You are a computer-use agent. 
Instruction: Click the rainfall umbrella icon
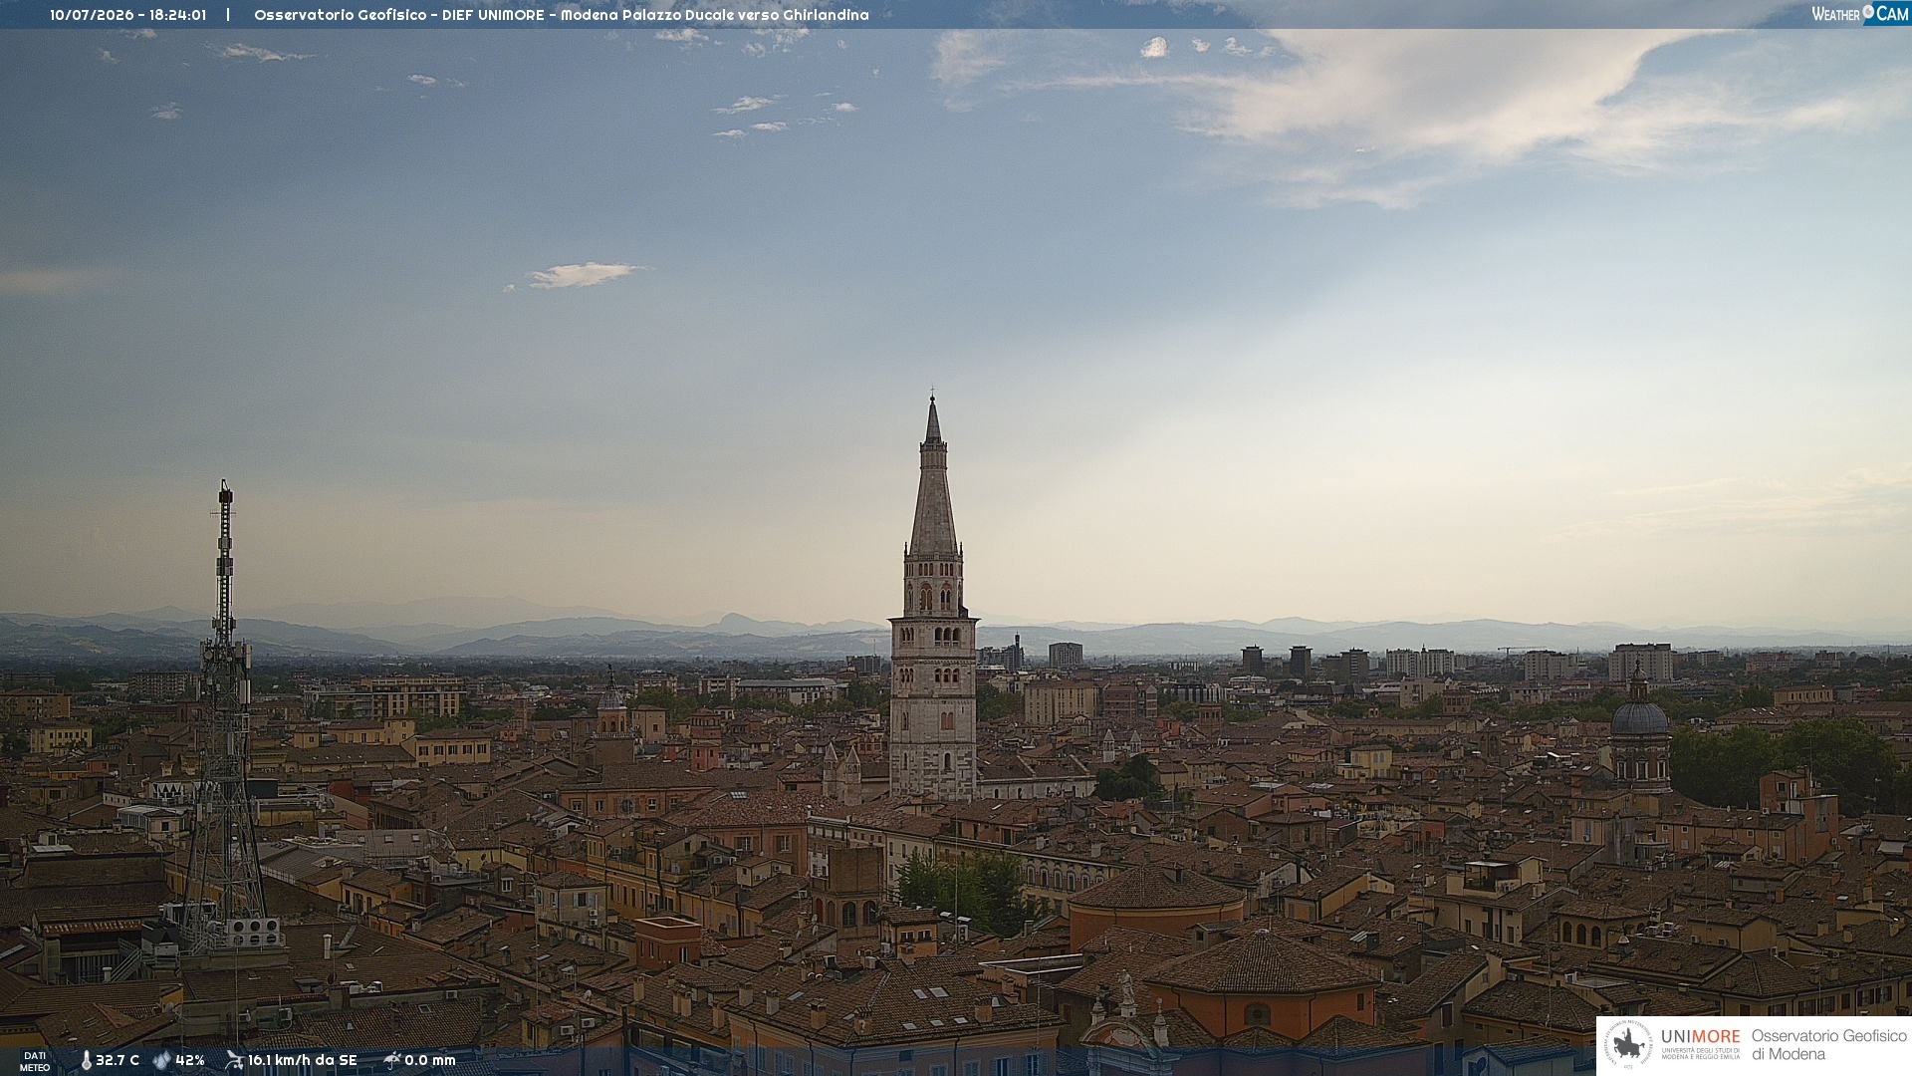tap(391, 1060)
